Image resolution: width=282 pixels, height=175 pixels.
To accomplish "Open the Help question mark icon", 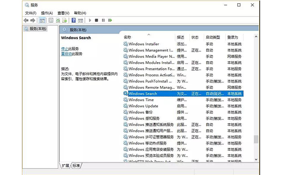I will 74,21.
